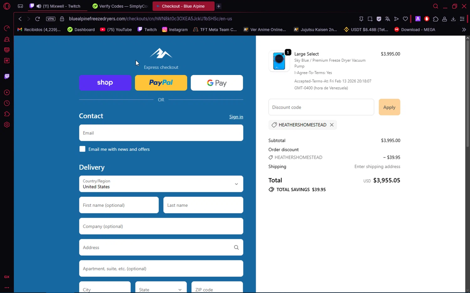Apply the discount code
The height and width of the screenshot is (293, 470).
389,107
